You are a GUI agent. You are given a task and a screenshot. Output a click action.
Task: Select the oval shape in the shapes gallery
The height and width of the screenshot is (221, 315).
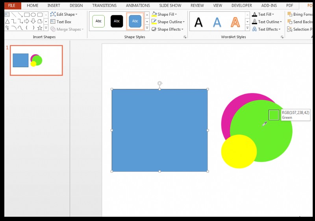pos(33,15)
